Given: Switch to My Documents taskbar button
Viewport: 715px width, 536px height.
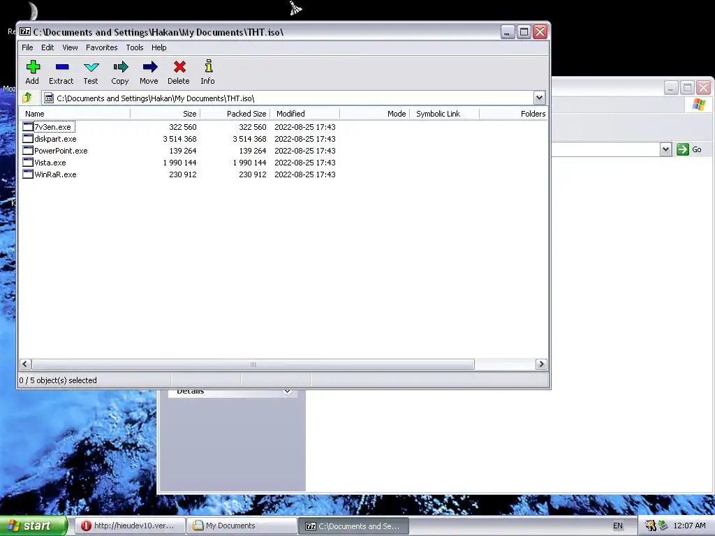Looking at the screenshot, I should tap(242, 526).
